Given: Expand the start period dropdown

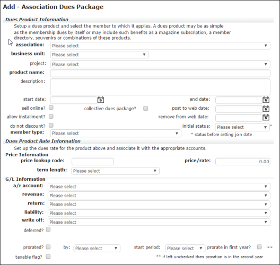Looking at the screenshot, I should [x=185, y=248].
